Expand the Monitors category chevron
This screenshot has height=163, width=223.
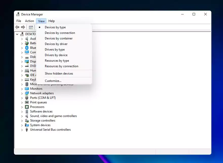22,89
